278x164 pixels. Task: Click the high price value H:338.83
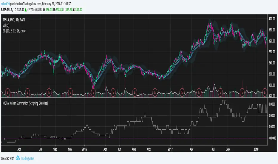click(58, 10)
